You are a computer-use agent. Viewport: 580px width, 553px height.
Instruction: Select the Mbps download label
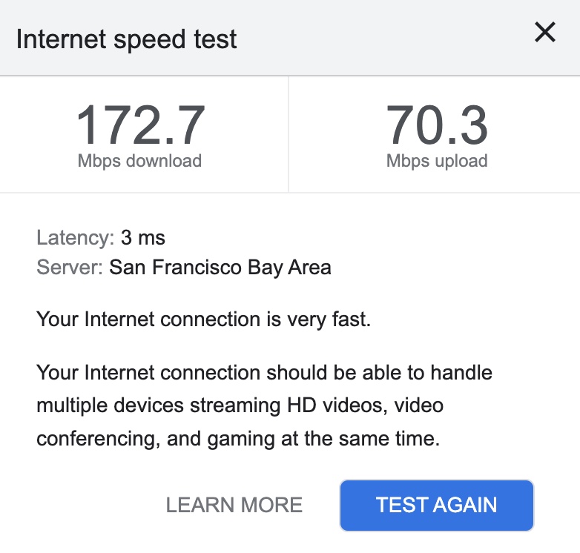pos(139,161)
